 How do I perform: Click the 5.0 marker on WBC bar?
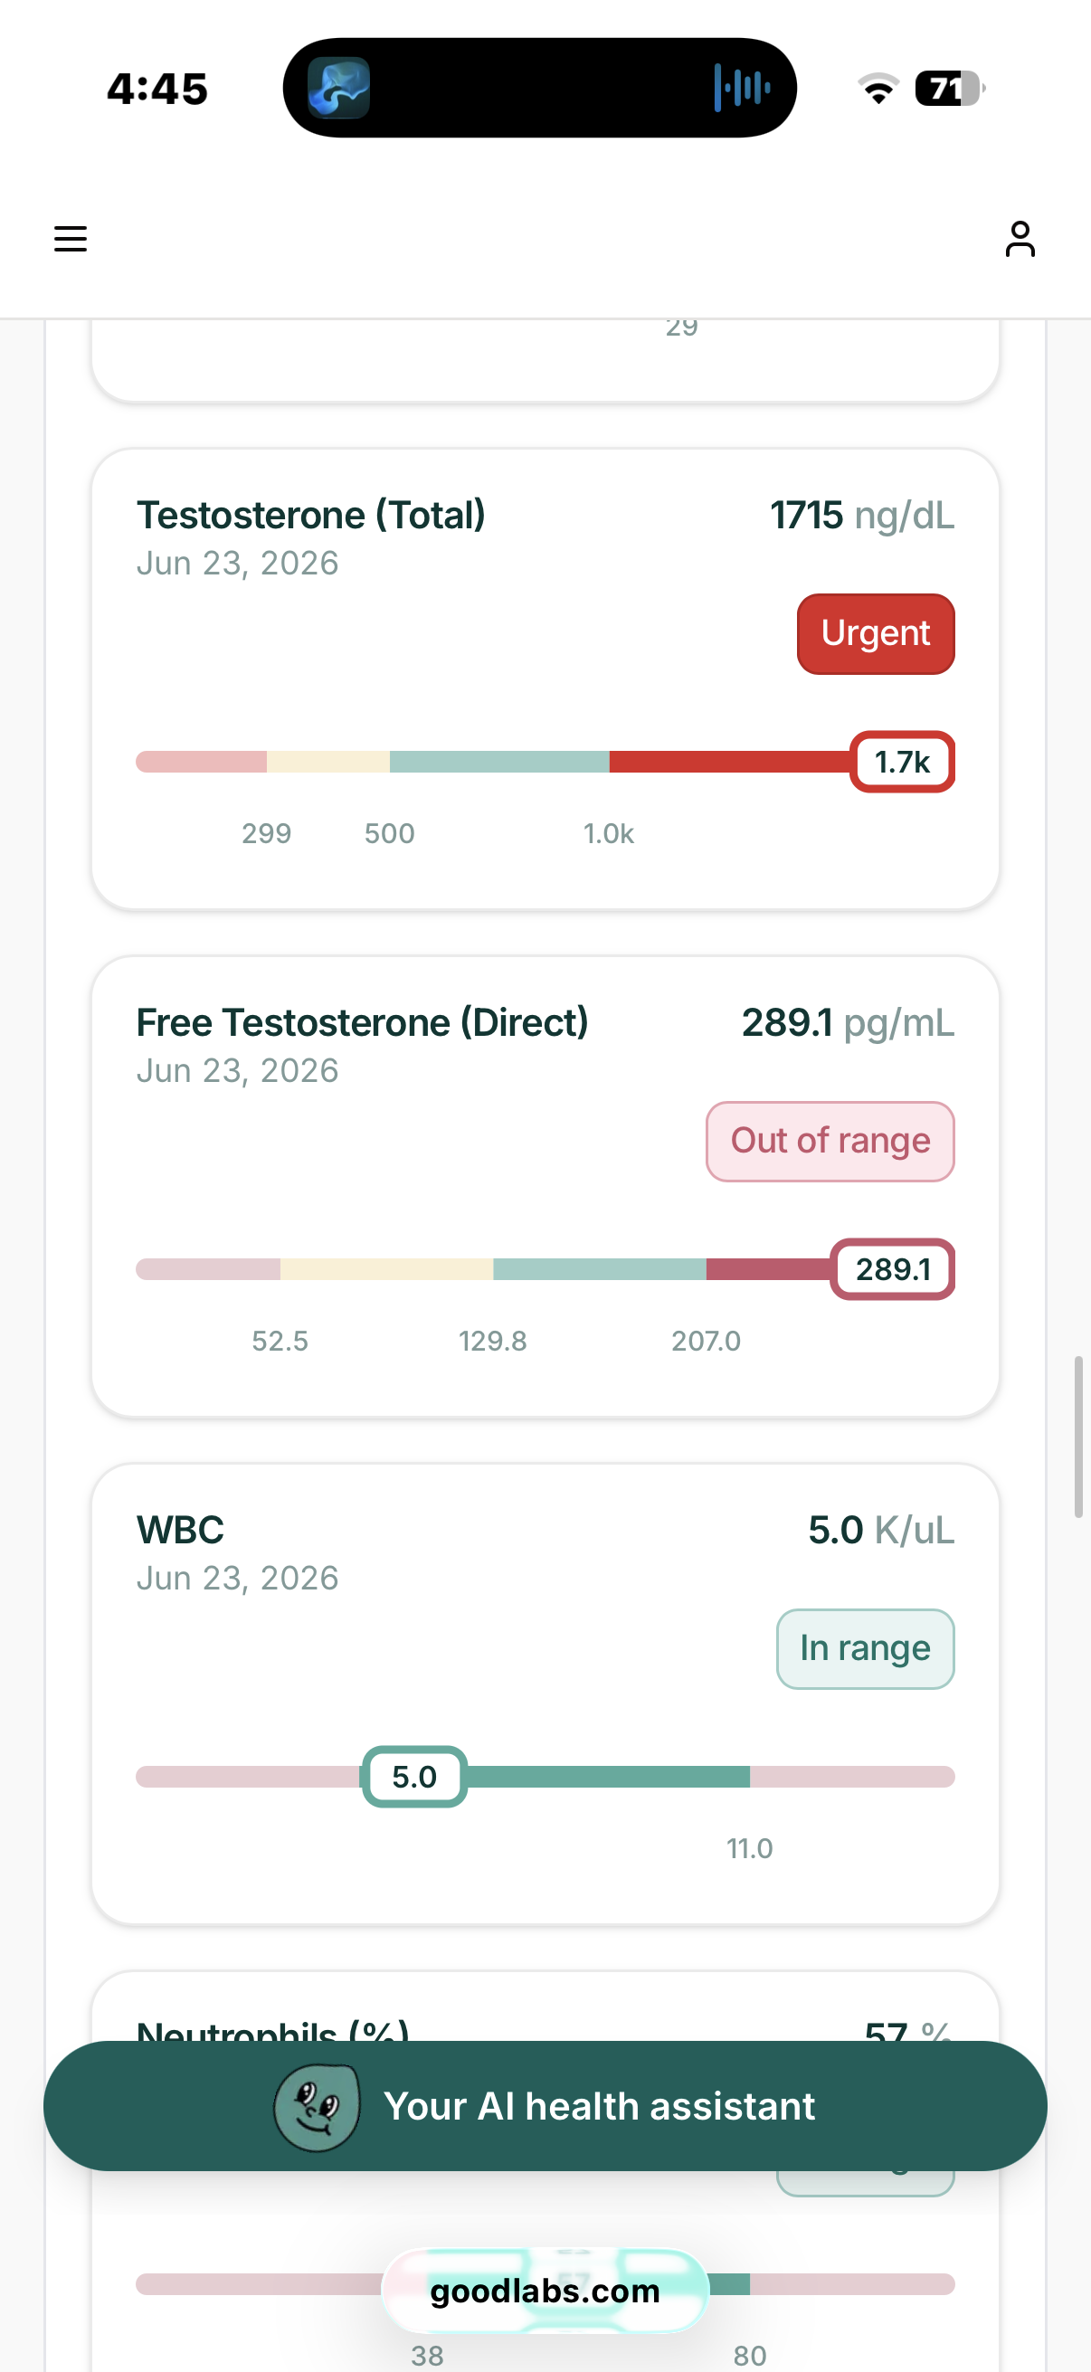pyautogui.click(x=414, y=1776)
